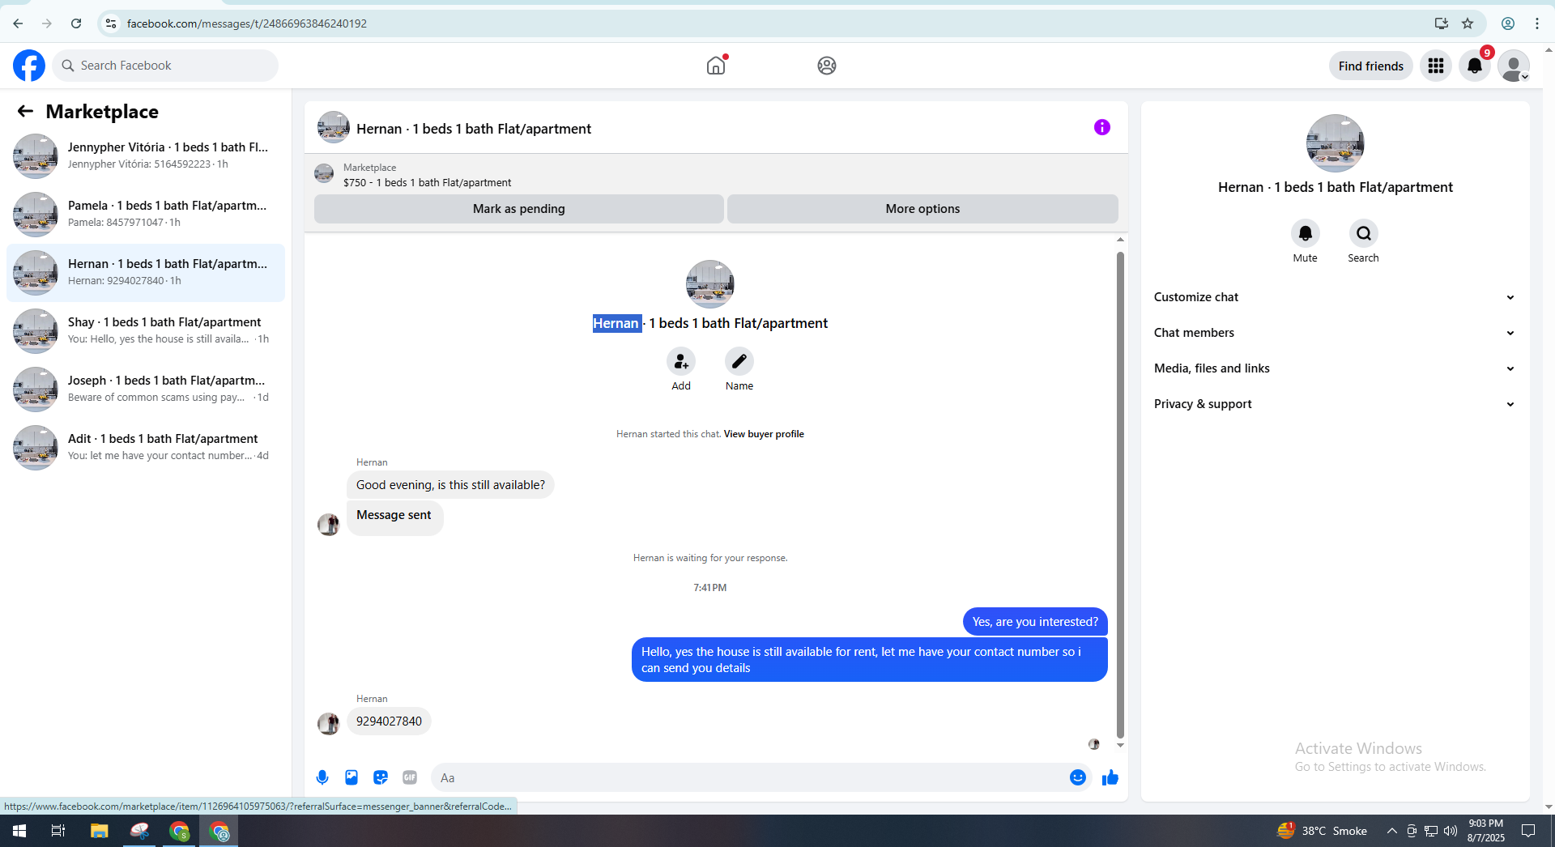Click the install app icon in address bar
1555x847 pixels.
click(1441, 23)
